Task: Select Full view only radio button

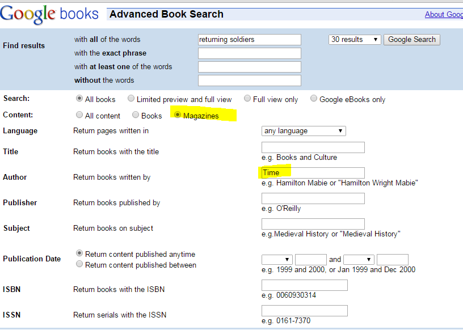Action: (247, 98)
